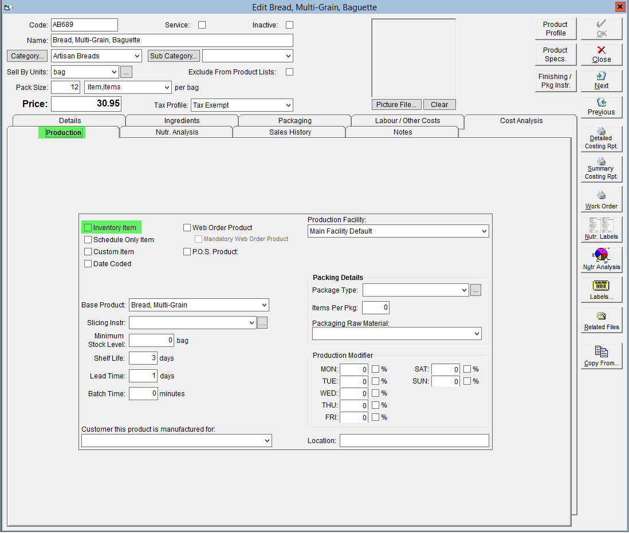This screenshot has width=629, height=533.
Task: Open the item,items pack unit dropdown
Action: click(x=167, y=88)
